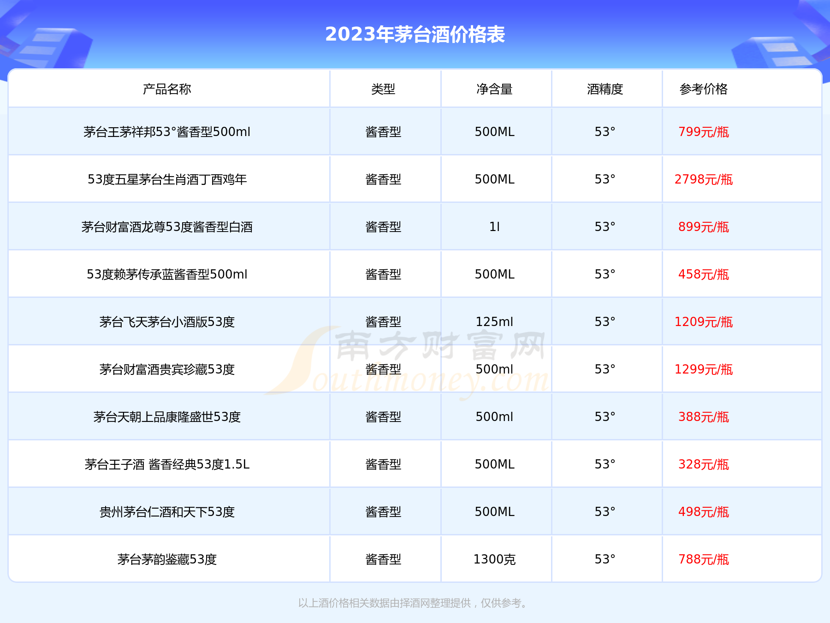Click the title 2023年茅台酒价格表

pyautogui.click(x=415, y=34)
